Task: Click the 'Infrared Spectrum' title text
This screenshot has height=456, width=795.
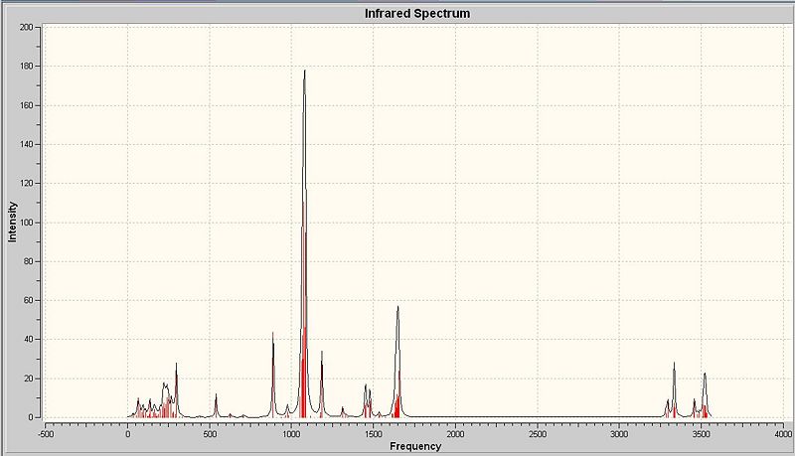Action: tap(416, 14)
